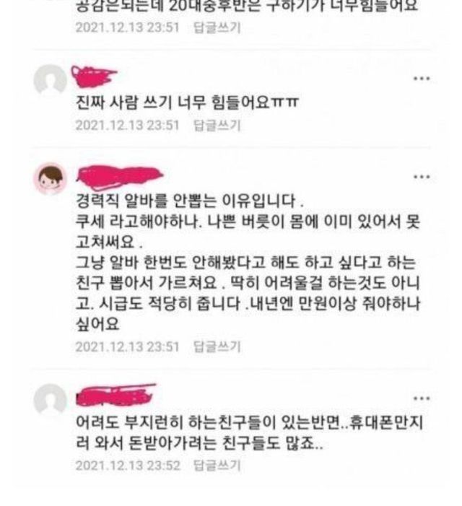The width and height of the screenshot is (462, 506).
Task: Open more options on '경력직 알바' comment
Action: [x=422, y=177]
